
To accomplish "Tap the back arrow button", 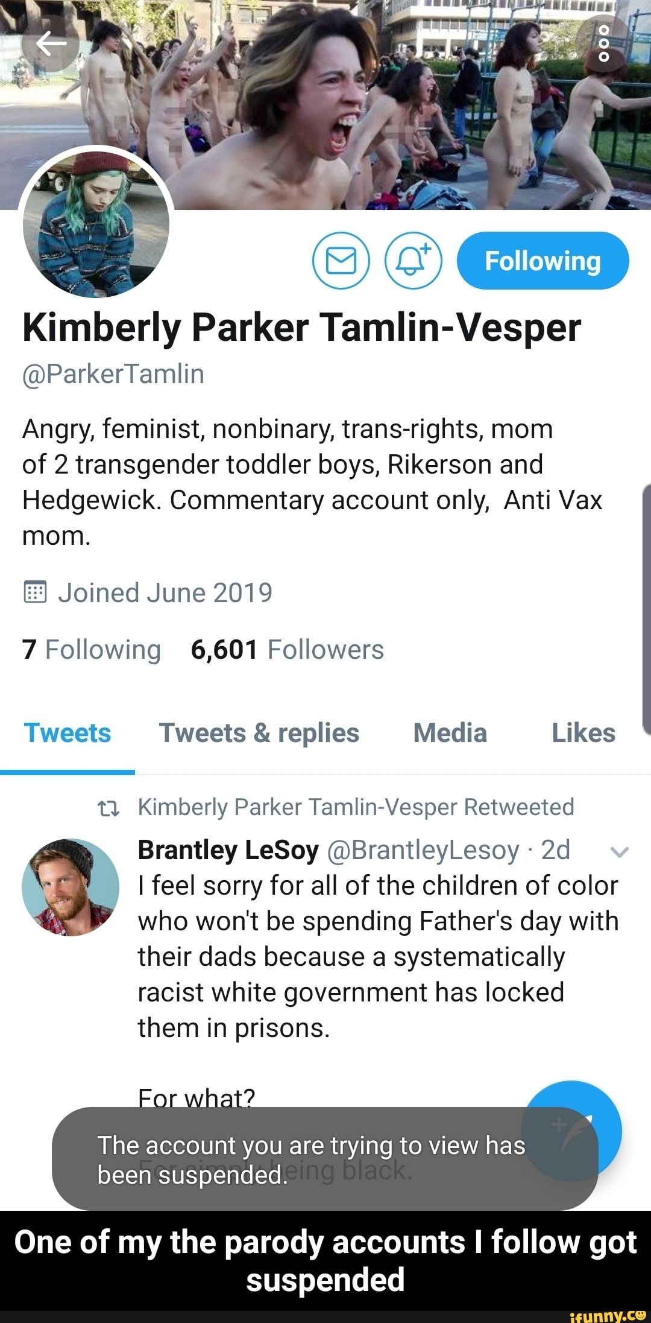I will click(x=51, y=44).
